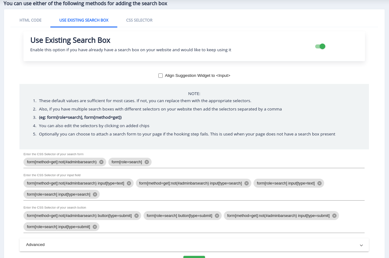Remove the form[method=get] button[type=submit] chip
The height and width of the screenshot is (258, 389).
[x=136, y=215]
